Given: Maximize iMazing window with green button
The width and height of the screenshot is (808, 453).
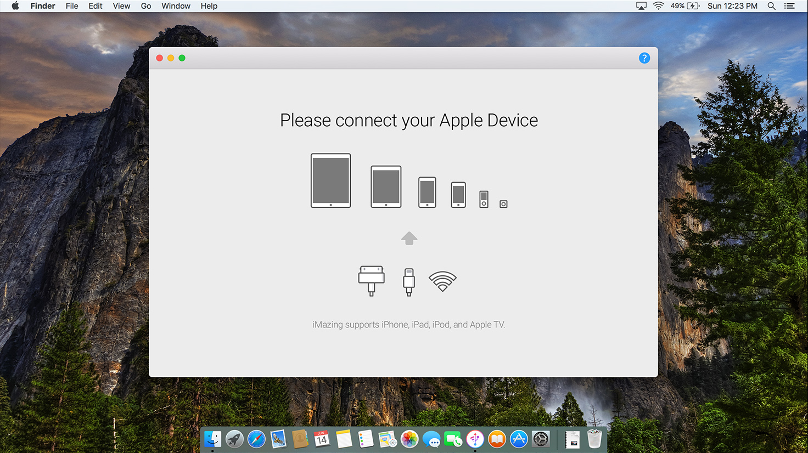Looking at the screenshot, I should (182, 58).
